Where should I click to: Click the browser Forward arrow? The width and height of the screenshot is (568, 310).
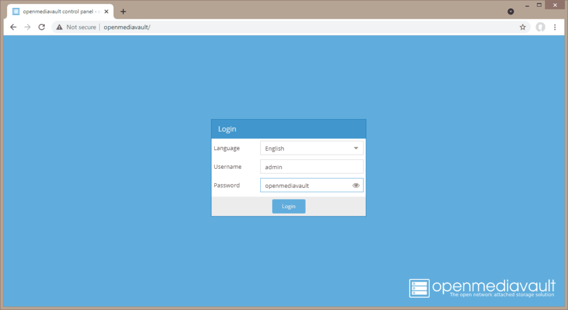pos(27,27)
